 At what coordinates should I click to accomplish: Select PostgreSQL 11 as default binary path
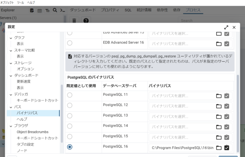tap(70, 95)
